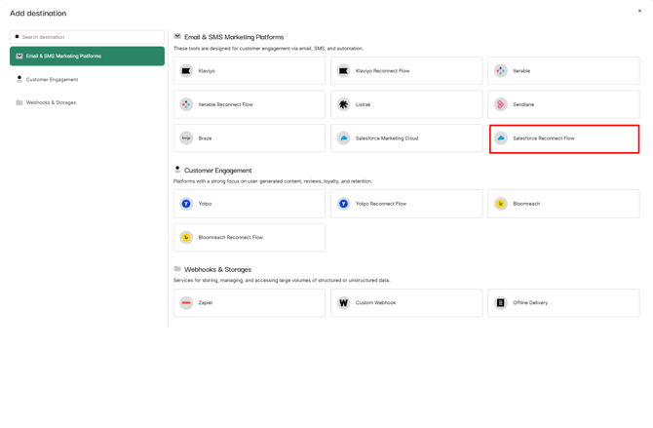This screenshot has height=428, width=653.
Task: Choose Iterable Reconnect Flow card
Action: 250,104
